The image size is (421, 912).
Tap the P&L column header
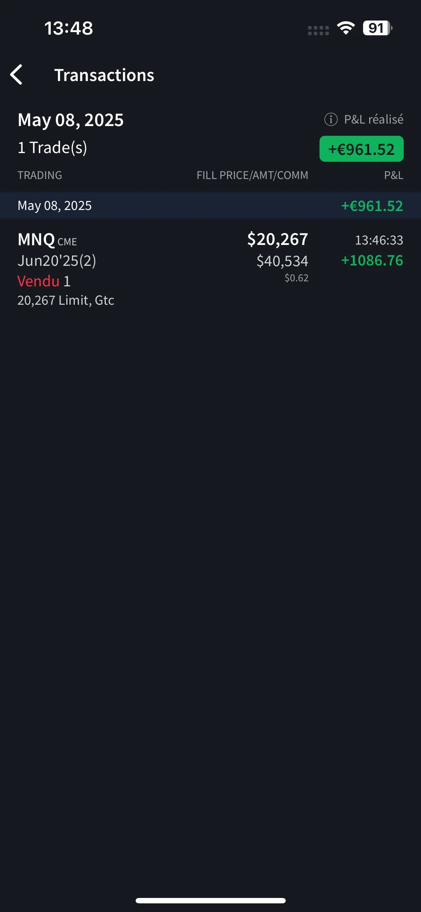coord(393,175)
